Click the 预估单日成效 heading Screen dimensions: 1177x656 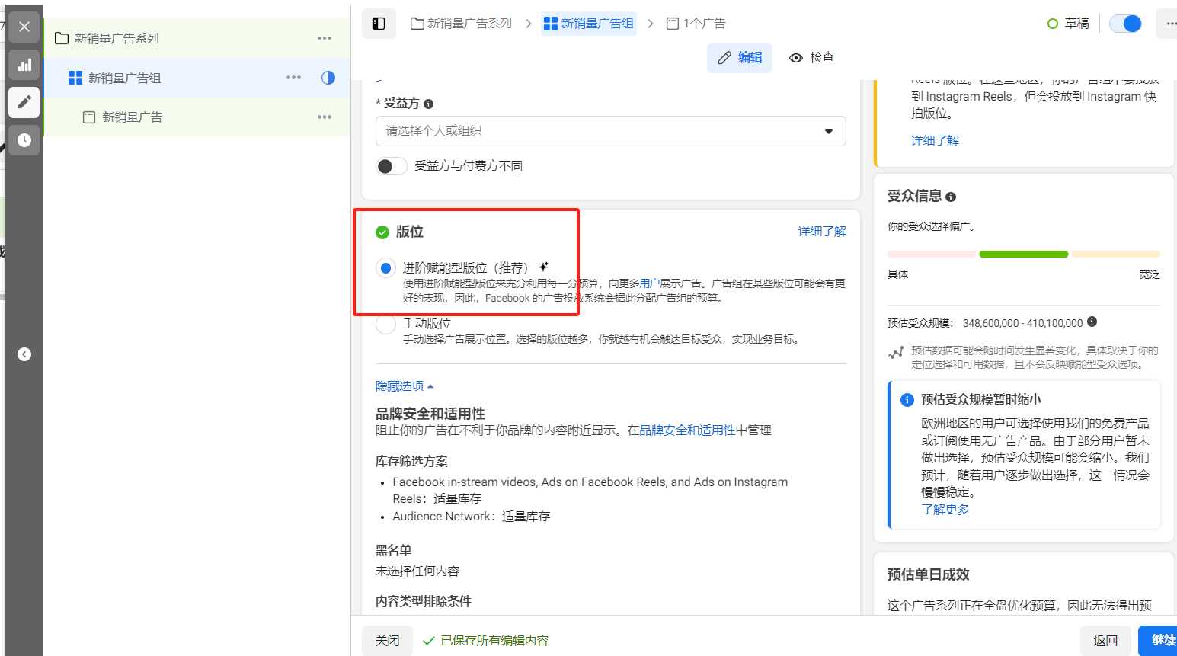coord(928,574)
